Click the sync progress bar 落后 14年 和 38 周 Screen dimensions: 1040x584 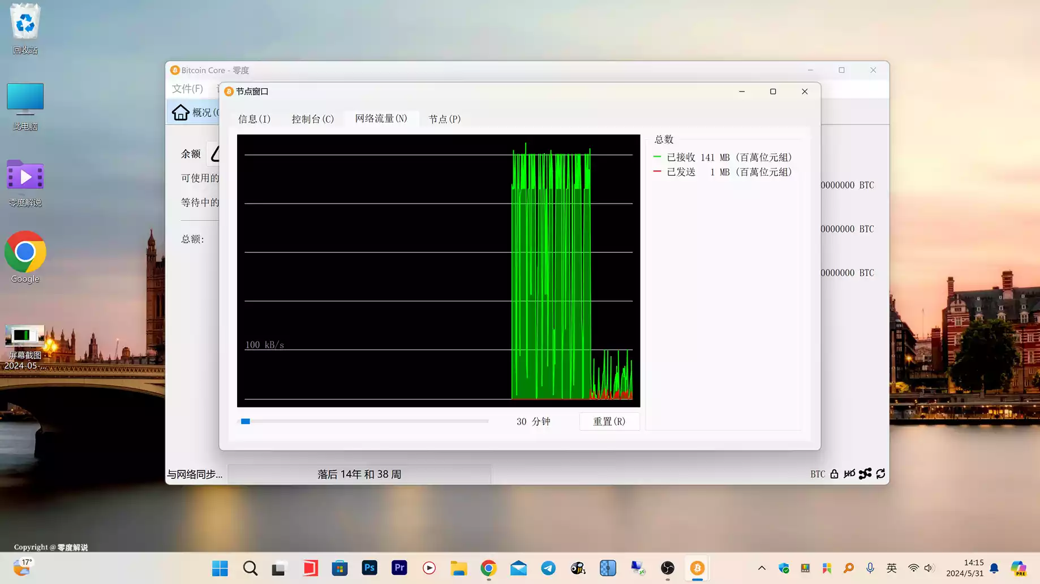tap(359, 474)
